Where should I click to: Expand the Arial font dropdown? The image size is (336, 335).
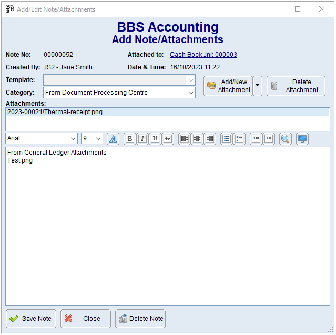tap(73, 139)
